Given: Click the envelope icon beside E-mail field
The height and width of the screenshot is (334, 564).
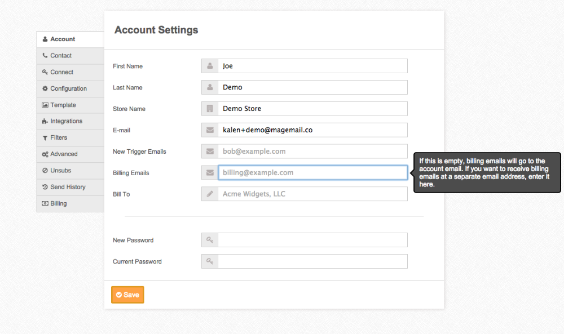Looking at the screenshot, I should (210, 130).
